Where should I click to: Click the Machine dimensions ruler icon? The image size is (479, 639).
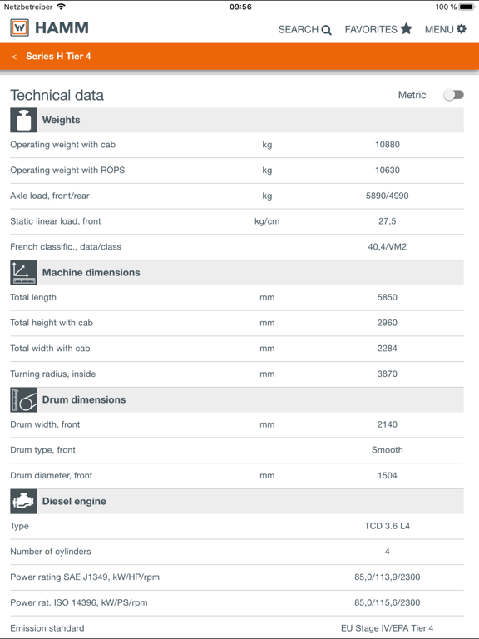[23, 272]
